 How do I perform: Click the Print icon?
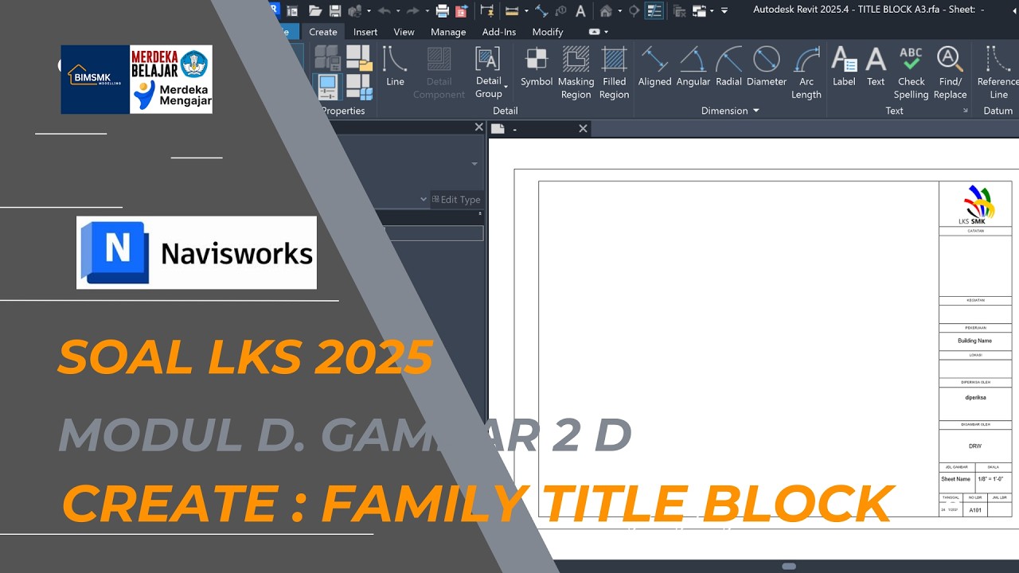(442, 10)
